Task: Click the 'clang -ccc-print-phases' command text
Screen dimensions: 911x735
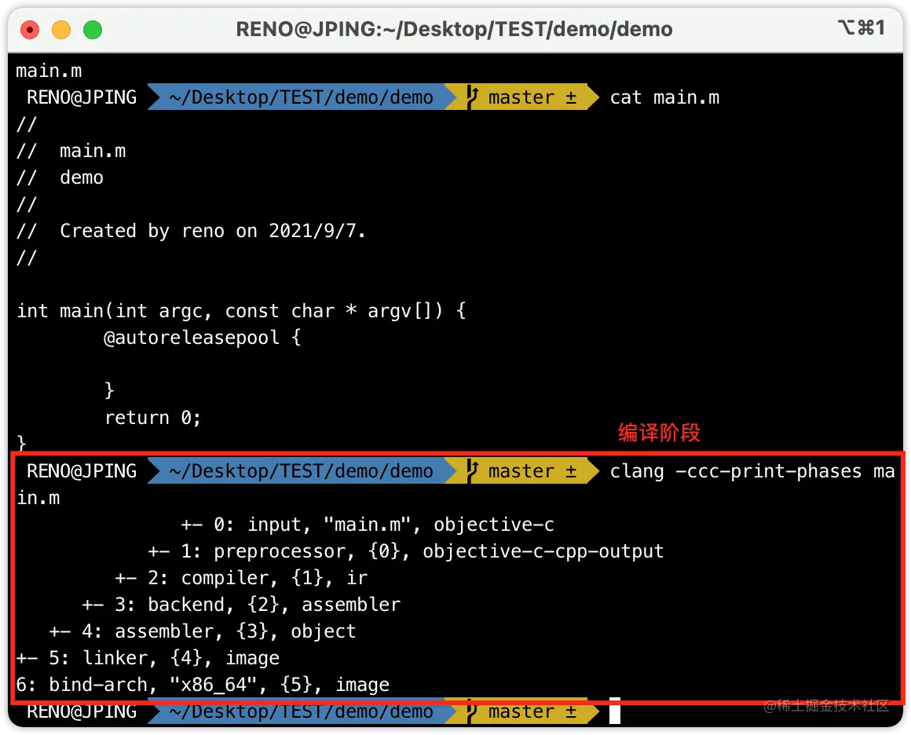Action: pyautogui.click(x=735, y=471)
